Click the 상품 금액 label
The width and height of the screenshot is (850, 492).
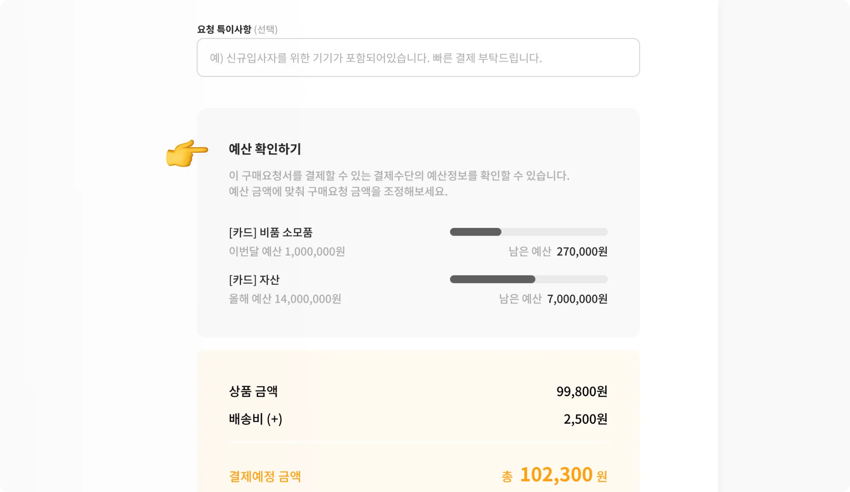253,391
